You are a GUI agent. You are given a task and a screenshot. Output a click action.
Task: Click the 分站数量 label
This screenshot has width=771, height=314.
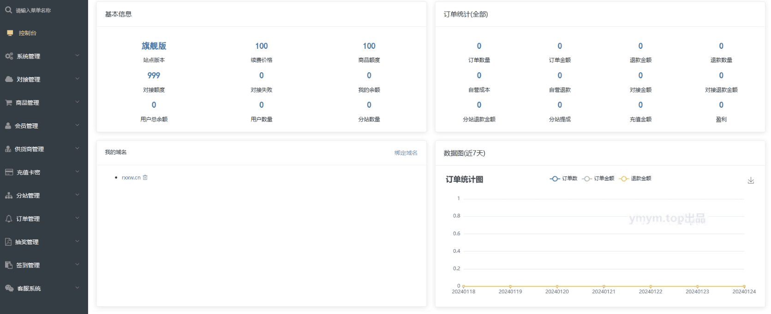tap(369, 119)
